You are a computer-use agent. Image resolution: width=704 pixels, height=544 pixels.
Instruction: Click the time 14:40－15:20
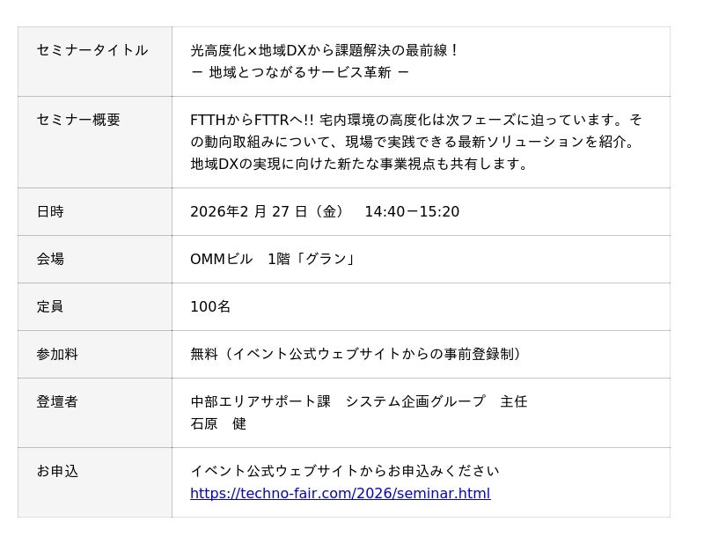click(x=411, y=211)
